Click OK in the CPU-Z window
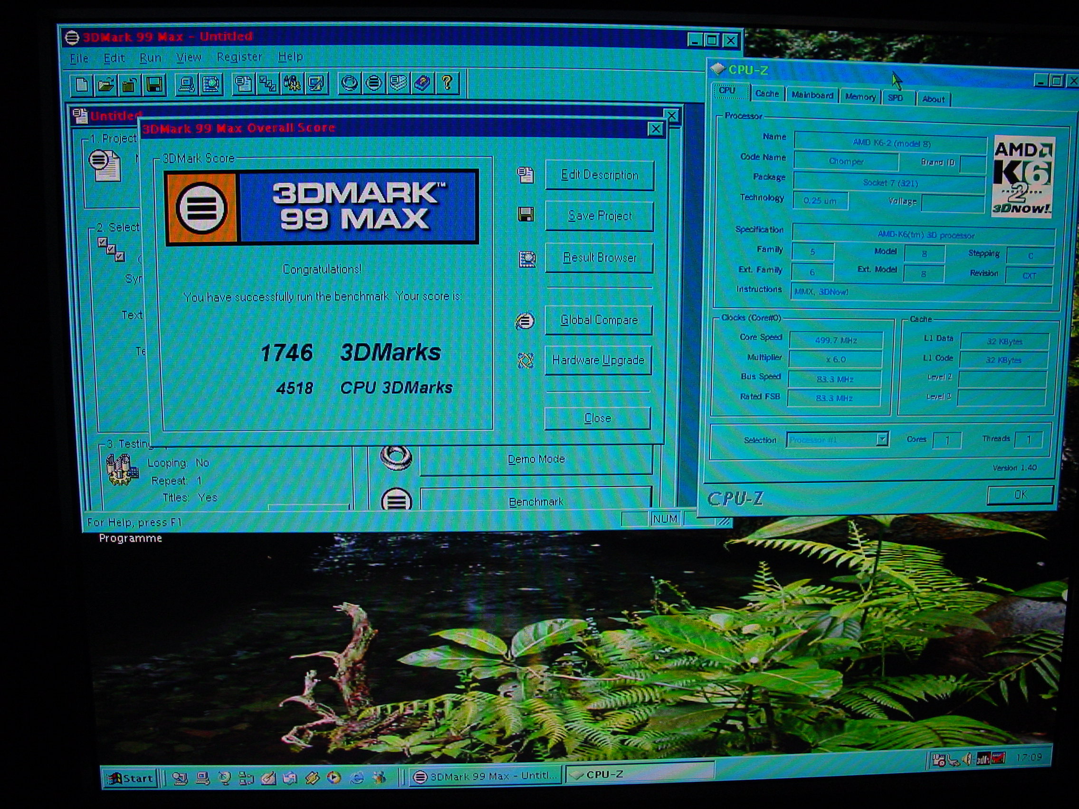 1020,495
